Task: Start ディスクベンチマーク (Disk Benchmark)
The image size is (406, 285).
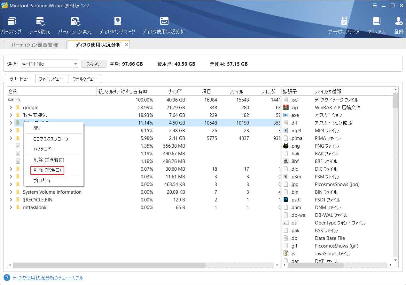Action: point(117,24)
